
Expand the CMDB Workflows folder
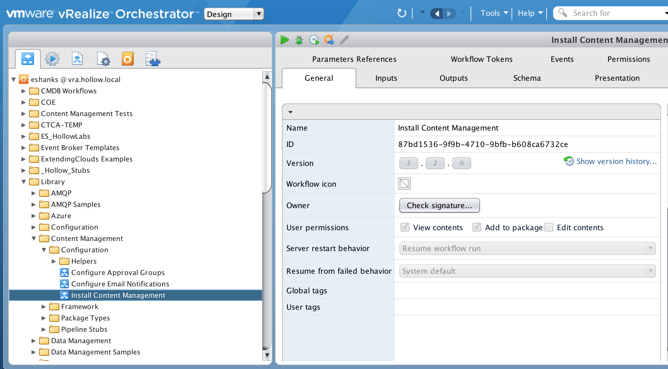[23, 91]
